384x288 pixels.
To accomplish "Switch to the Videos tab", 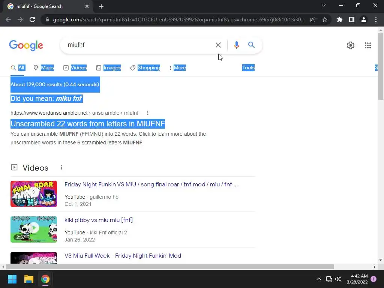I will pos(75,68).
